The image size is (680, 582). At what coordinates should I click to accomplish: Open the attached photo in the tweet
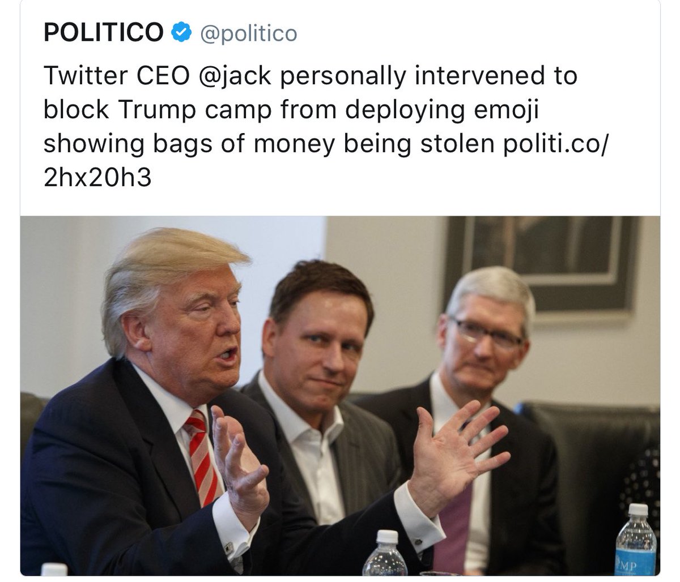click(x=340, y=396)
